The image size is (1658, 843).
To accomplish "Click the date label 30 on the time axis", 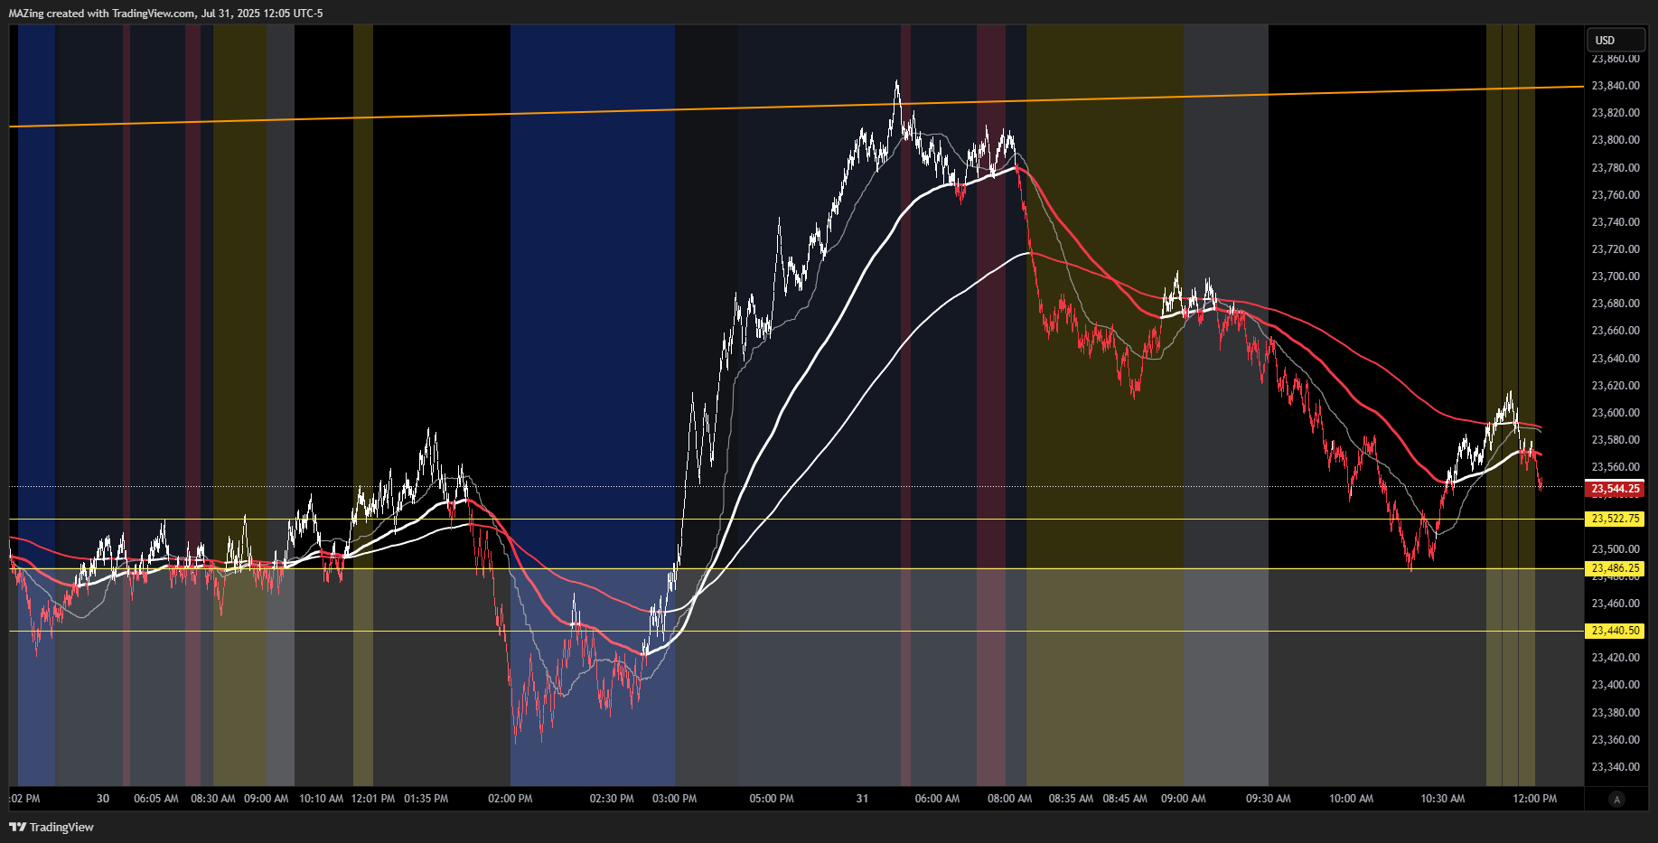I will 103,799.
